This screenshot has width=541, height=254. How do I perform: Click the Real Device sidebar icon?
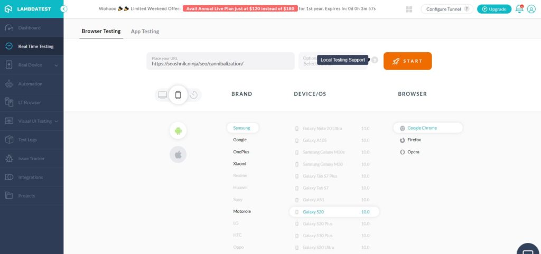pyautogui.click(x=9, y=65)
